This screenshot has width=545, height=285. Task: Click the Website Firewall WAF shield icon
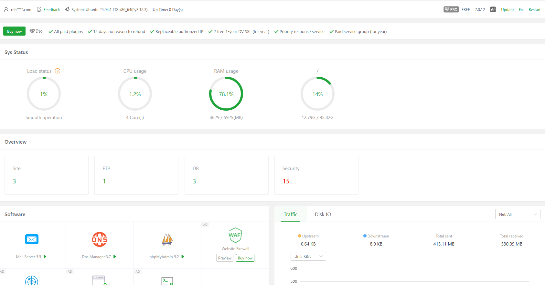(x=235, y=235)
